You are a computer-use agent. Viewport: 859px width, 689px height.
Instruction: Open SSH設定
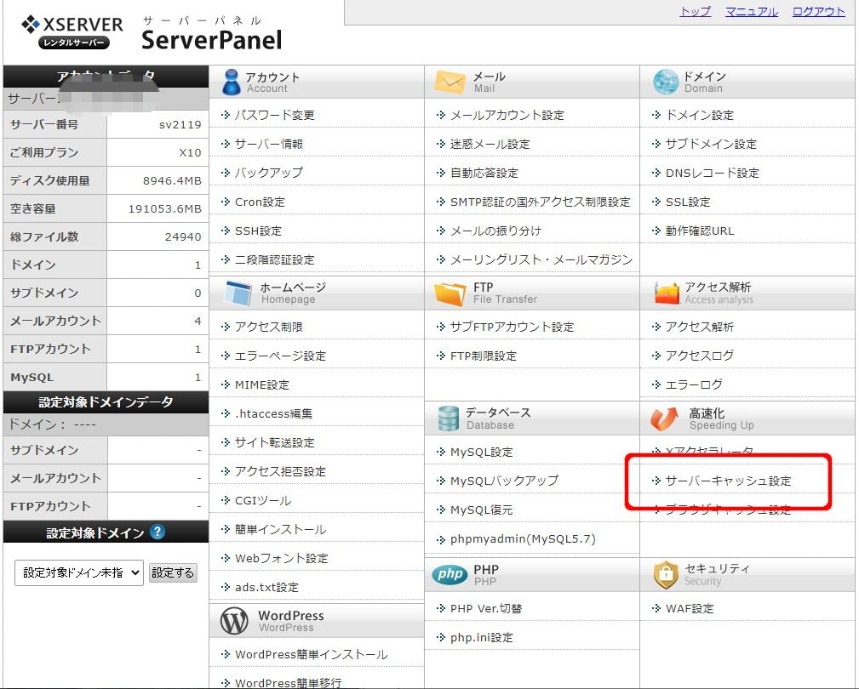click(x=258, y=231)
